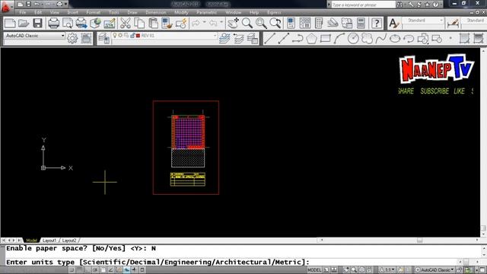
Task: Plot the drawing with the printer icon
Action: click(53, 24)
